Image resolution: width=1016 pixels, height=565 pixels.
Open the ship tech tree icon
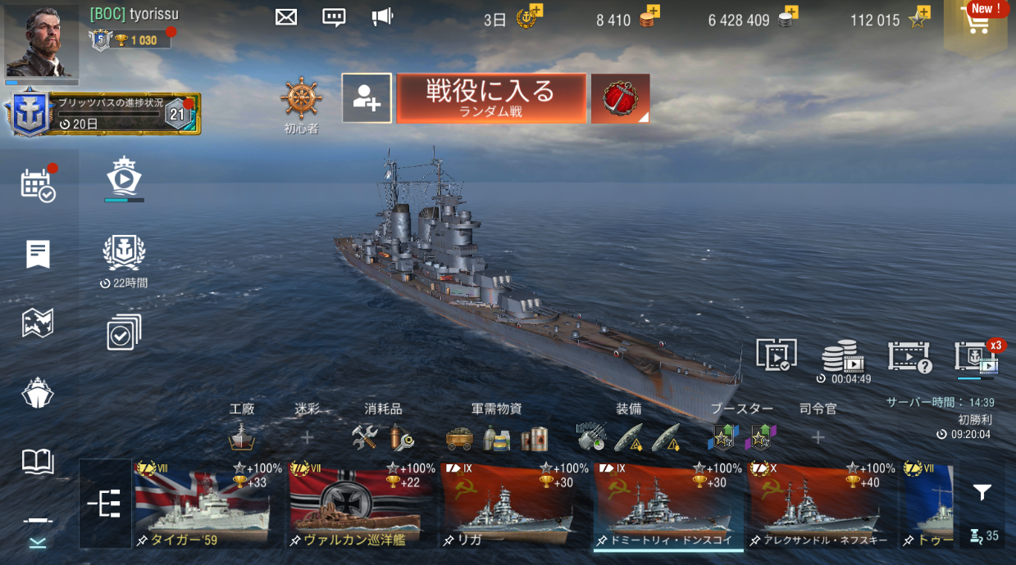pyautogui.click(x=105, y=503)
